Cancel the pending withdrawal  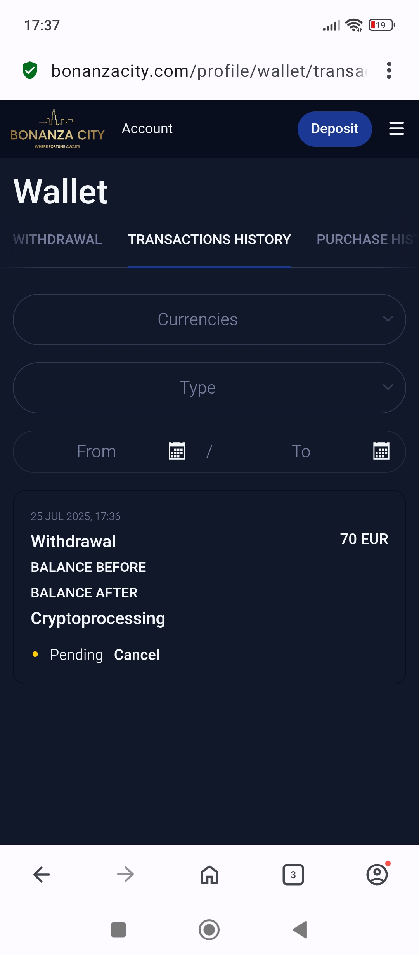(x=137, y=655)
